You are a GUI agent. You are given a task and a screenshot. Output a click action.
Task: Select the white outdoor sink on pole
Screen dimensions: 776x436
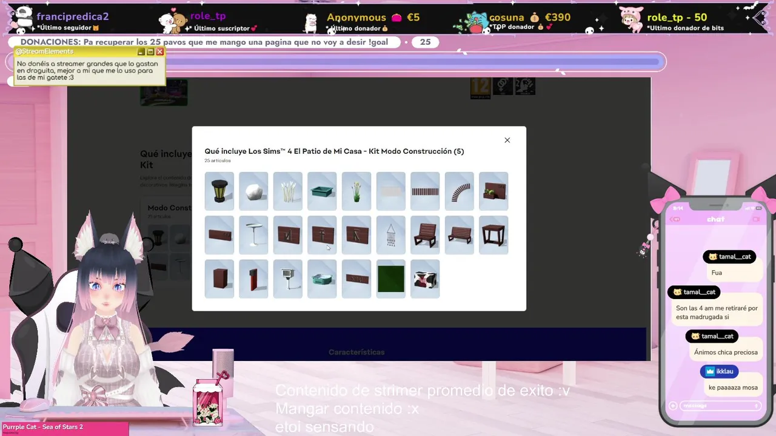288,279
